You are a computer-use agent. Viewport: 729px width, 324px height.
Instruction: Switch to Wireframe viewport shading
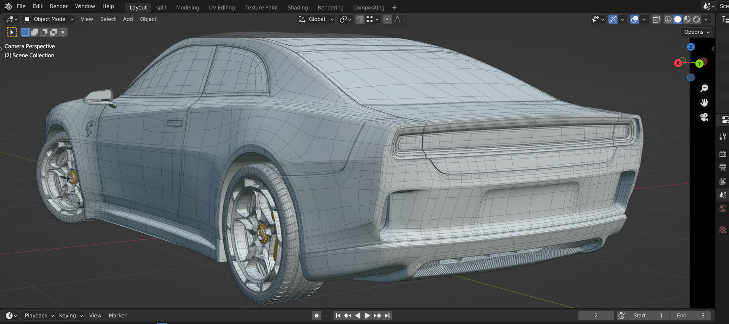[668, 19]
